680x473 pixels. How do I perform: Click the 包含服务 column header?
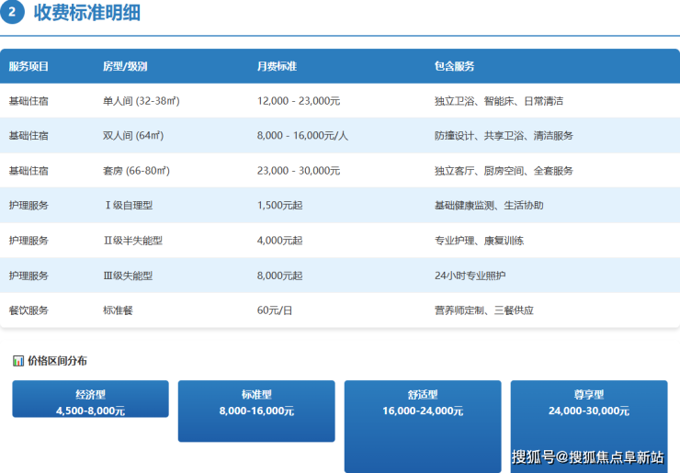[x=454, y=66]
